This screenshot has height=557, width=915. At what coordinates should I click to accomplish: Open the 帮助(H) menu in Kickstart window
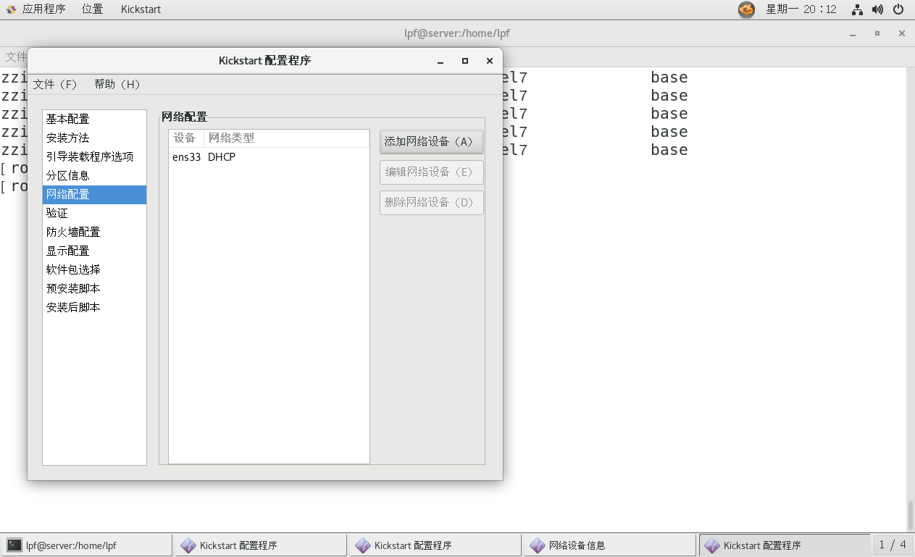tap(117, 84)
